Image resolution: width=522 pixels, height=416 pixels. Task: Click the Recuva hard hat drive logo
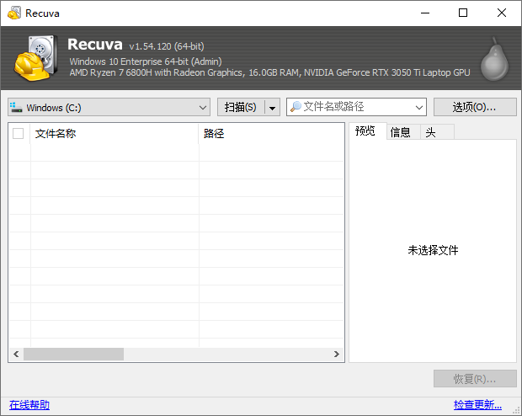coord(36,57)
